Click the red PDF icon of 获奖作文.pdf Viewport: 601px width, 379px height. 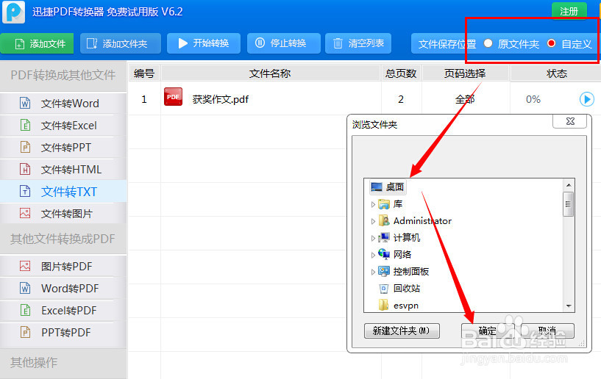[x=174, y=97]
